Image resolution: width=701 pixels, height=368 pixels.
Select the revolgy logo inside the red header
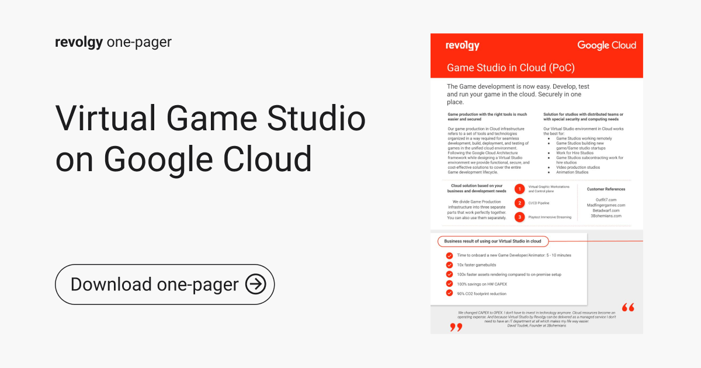461,45
